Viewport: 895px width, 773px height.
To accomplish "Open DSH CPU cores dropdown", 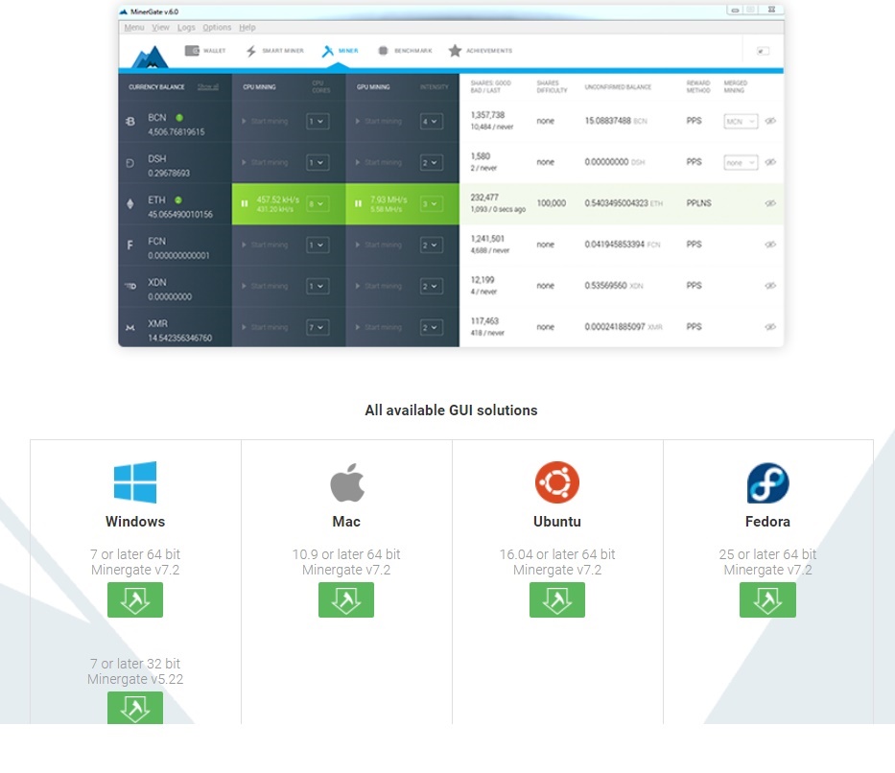I will pyautogui.click(x=318, y=163).
